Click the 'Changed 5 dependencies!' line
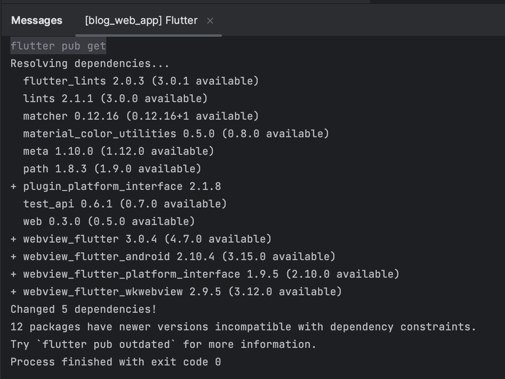This screenshot has height=379, width=505. pyautogui.click(x=84, y=309)
